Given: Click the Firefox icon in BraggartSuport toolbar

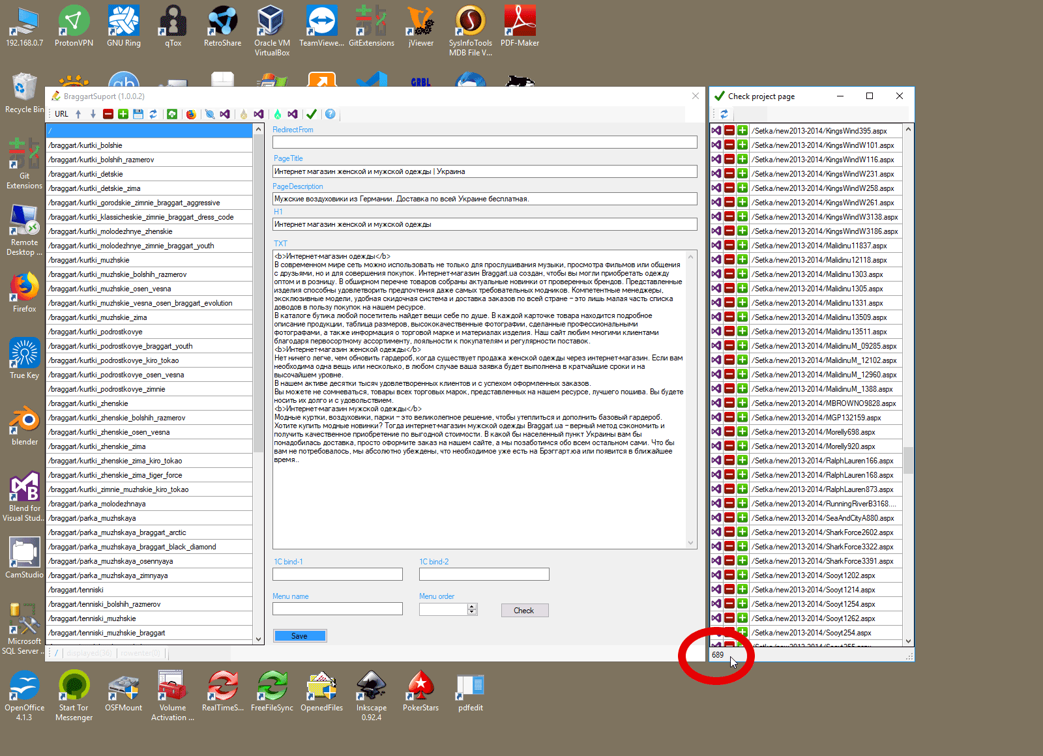Looking at the screenshot, I should (x=191, y=114).
